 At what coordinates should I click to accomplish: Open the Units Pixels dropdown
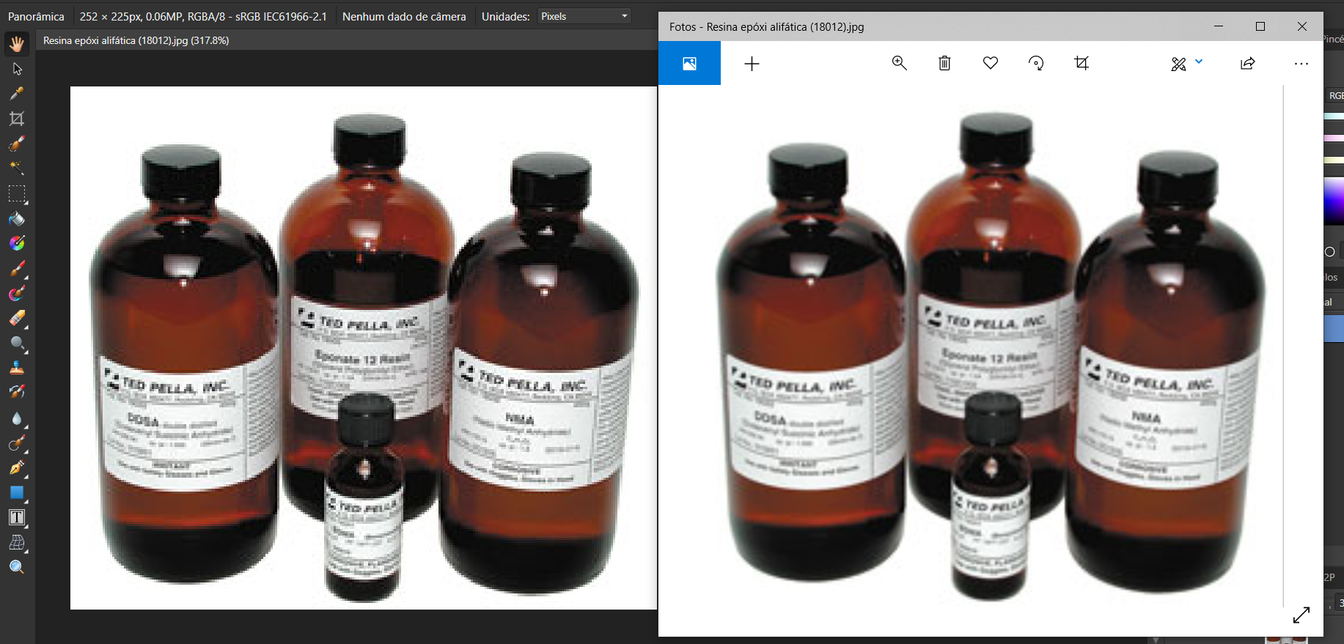click(x=584, y=16)
